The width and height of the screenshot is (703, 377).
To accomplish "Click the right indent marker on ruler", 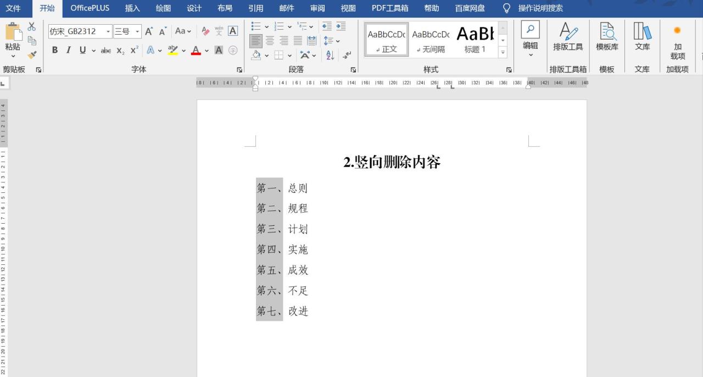I will 528,86.
